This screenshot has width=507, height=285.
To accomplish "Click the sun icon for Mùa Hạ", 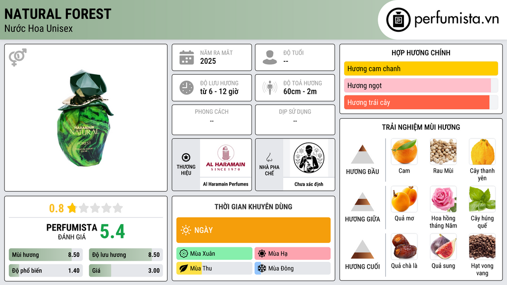I will pyautogui.click(x=262, y=254).
